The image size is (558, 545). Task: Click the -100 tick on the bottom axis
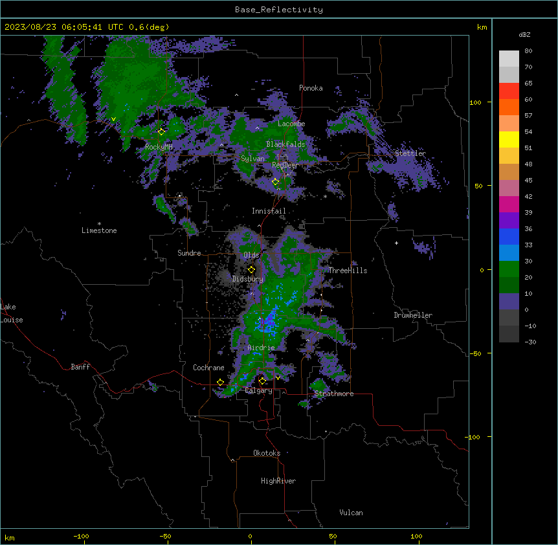tap(81, 536)
